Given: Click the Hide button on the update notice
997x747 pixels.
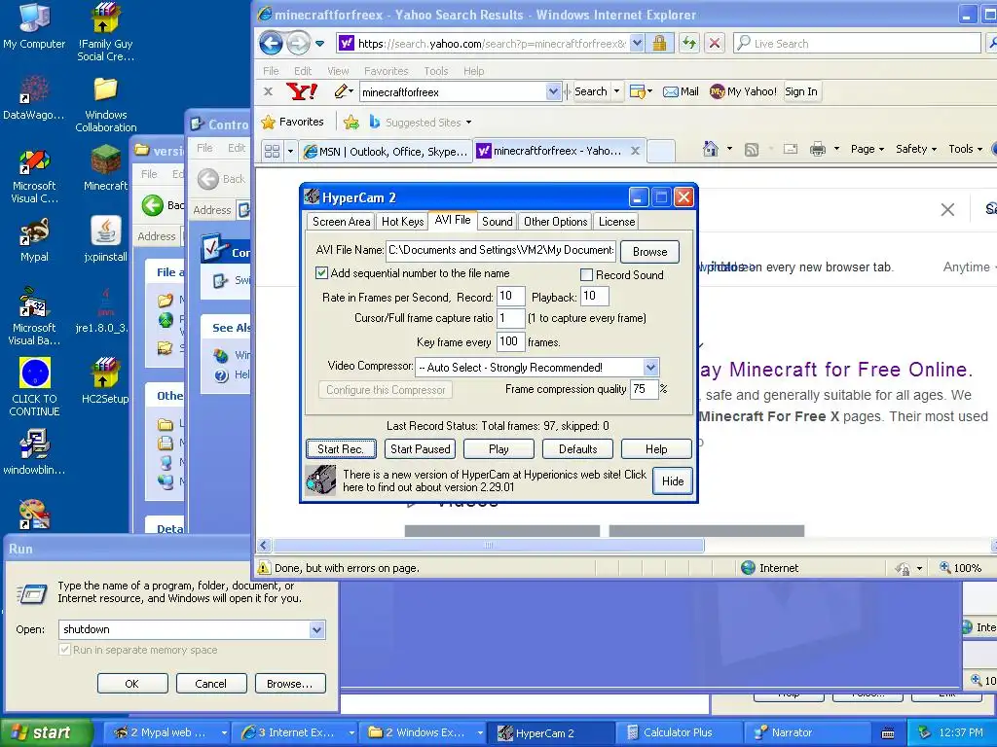Looking at the screenshot, I should click(672, 480).
